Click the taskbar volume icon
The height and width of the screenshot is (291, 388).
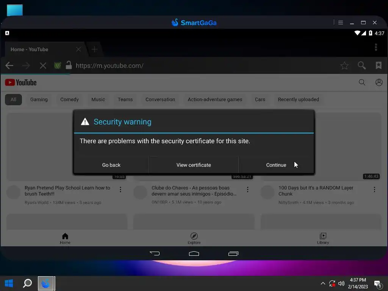pyautogui.click(x=341, y=283)
